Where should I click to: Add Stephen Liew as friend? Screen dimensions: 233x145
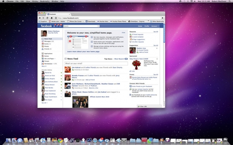point(143,52)
